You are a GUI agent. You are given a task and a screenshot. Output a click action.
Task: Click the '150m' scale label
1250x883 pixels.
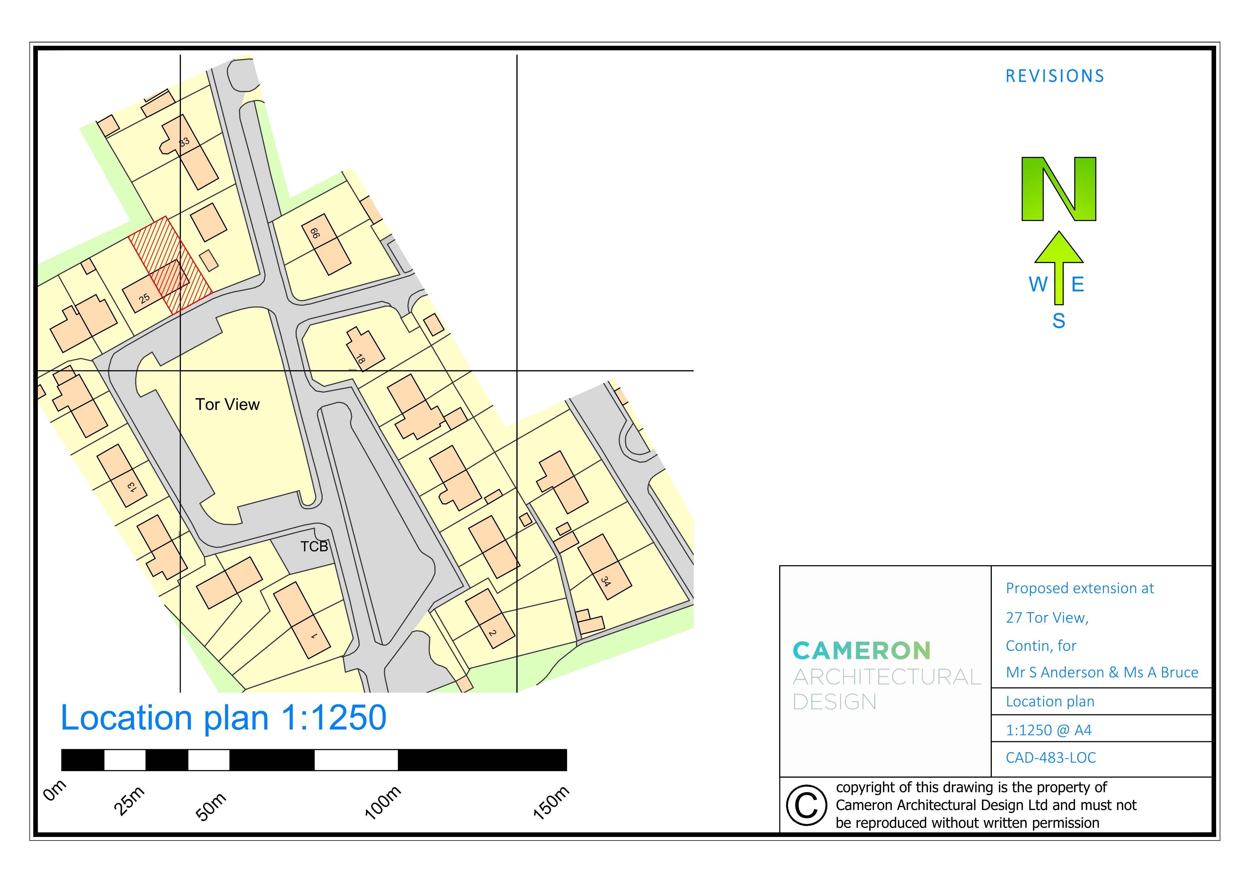pos(551,802)
